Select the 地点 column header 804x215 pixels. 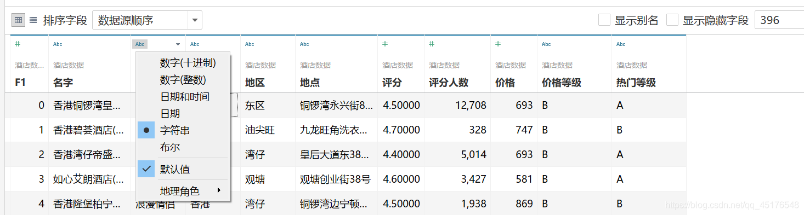coord(310,83)
